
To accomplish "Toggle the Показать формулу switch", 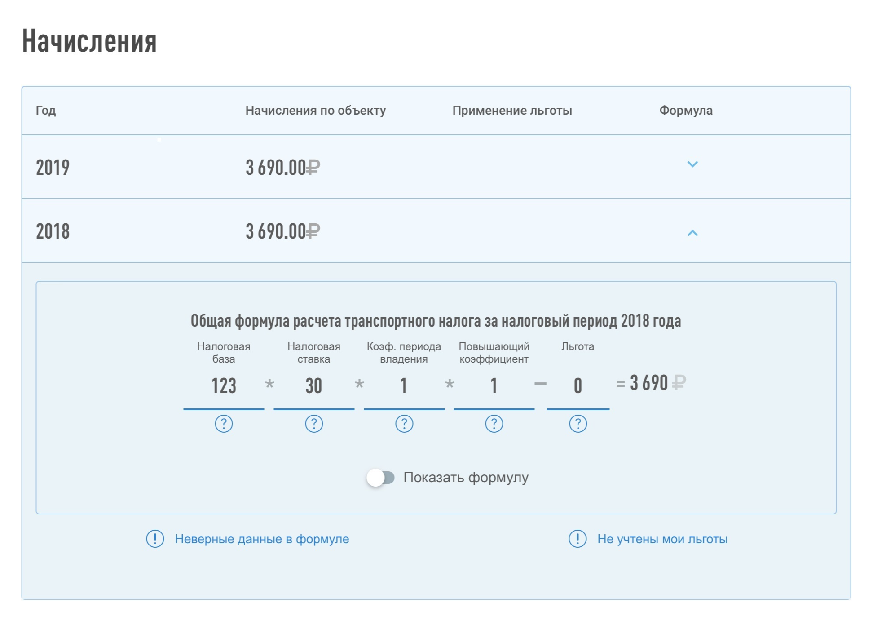I will coord(380,477).
